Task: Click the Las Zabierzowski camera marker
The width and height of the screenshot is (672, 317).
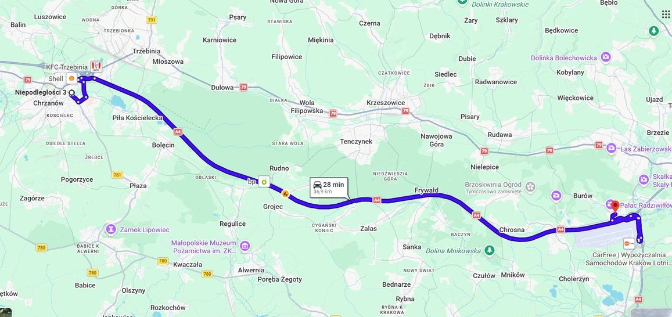Action: [x=612, y=148]
